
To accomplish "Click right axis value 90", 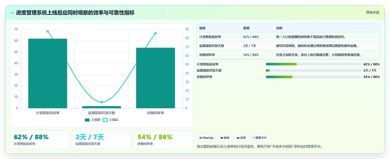I will (187, 29).
